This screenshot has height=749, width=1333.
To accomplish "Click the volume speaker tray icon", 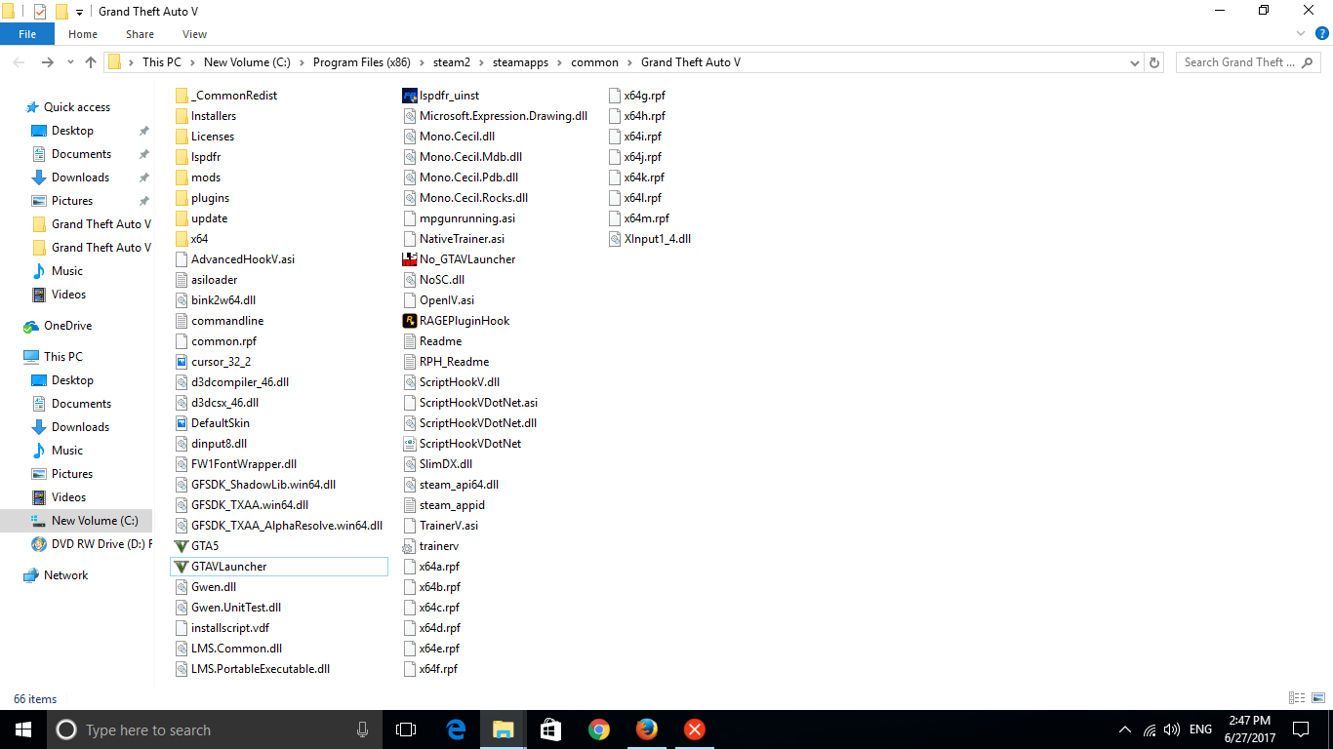I will tap(1172, 729).
